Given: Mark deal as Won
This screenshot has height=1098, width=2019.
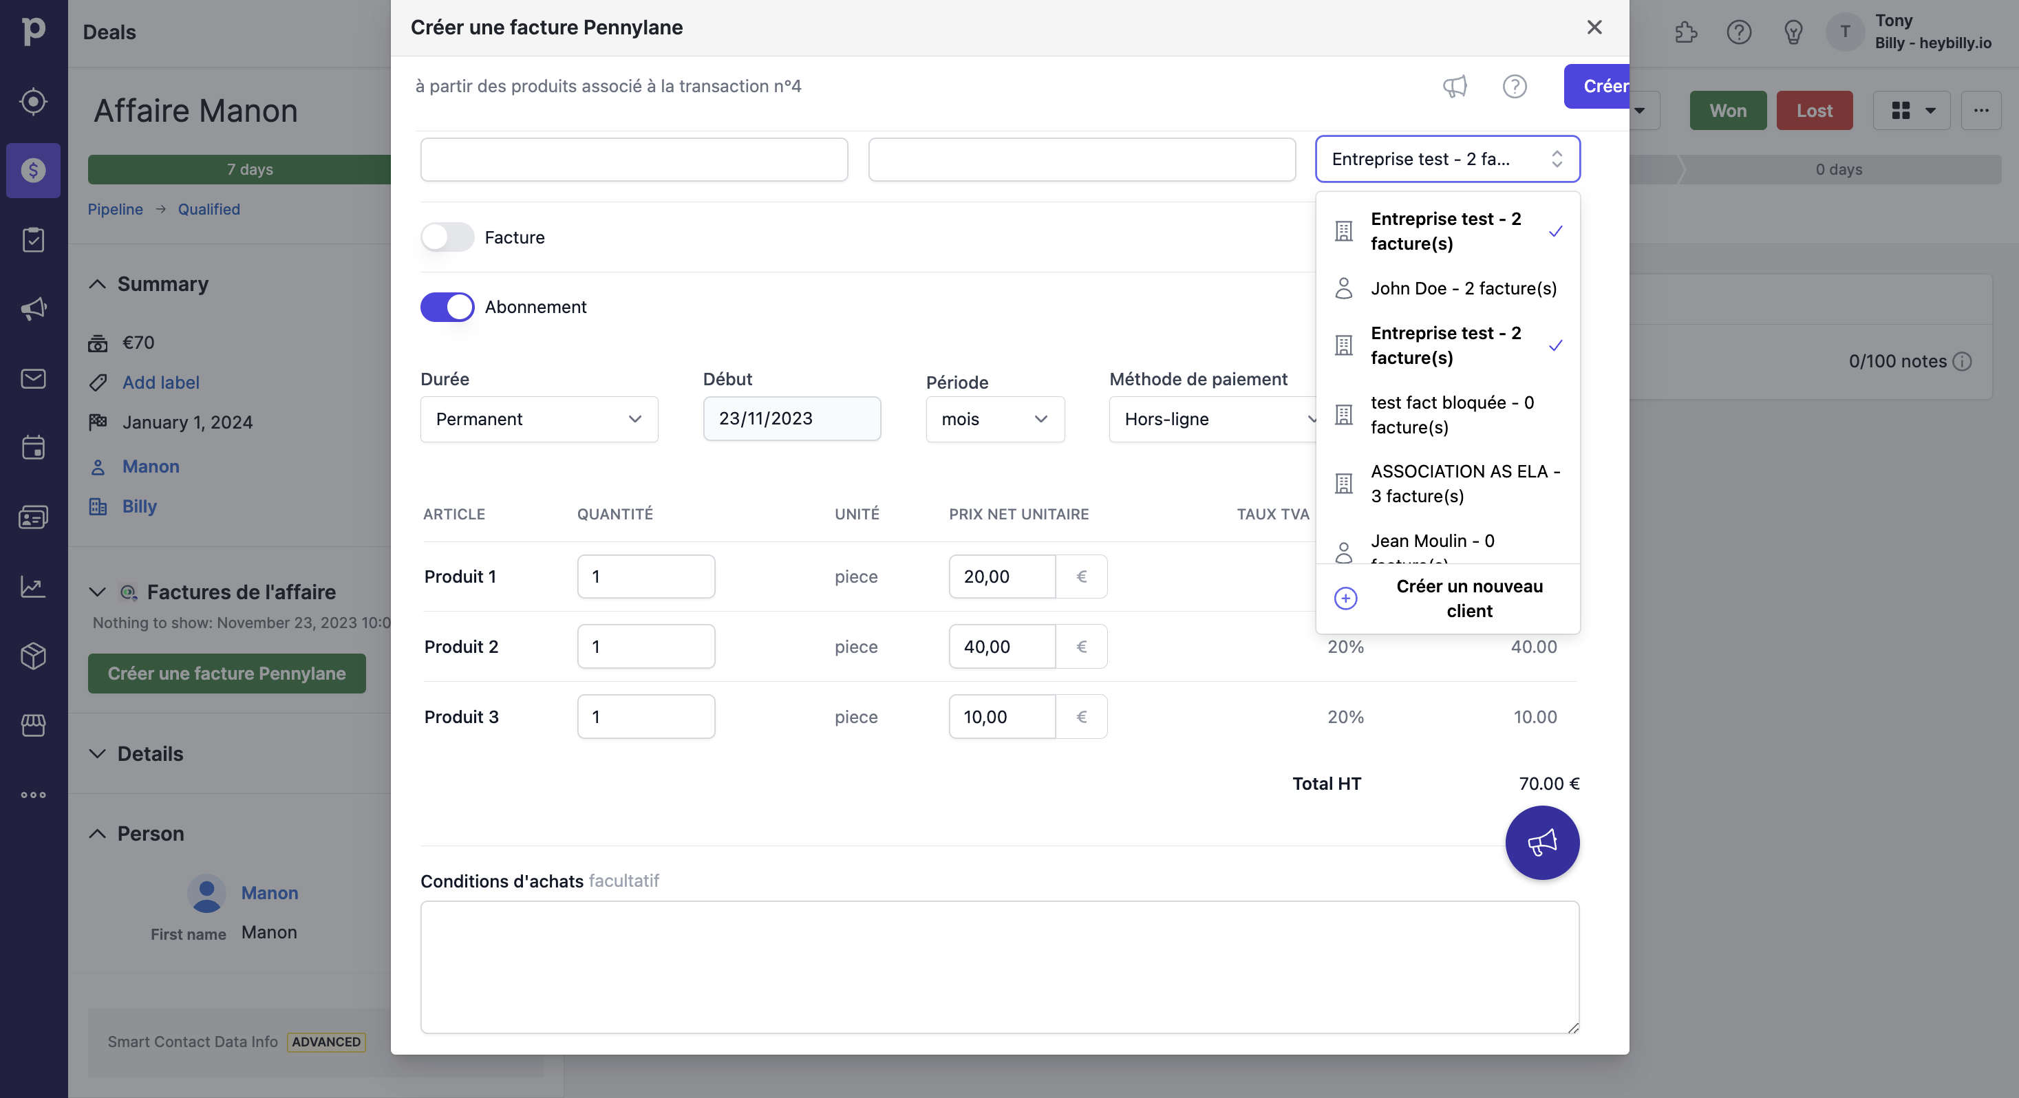Looking at the screenshot, I should pos(1727,111).
